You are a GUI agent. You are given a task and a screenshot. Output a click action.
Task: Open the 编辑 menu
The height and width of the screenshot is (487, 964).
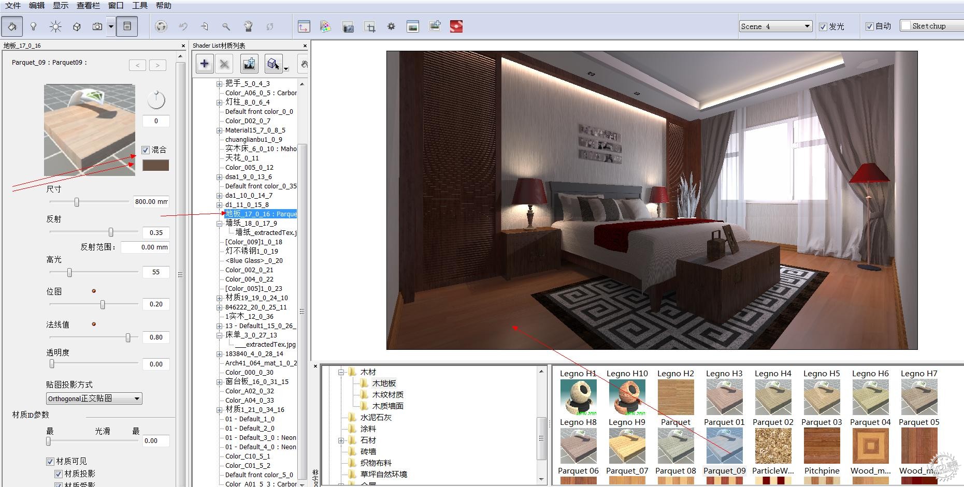37,6
